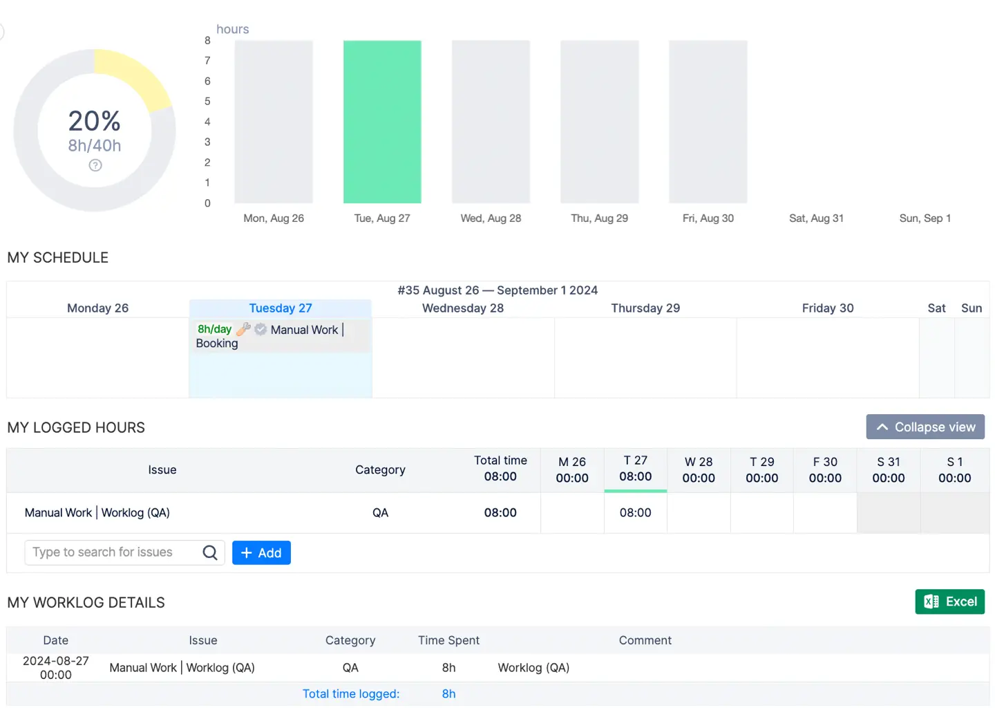Click the magnifier icon in issue search
Viewport: 995px width, 708px height.
(x=210, y=552)
